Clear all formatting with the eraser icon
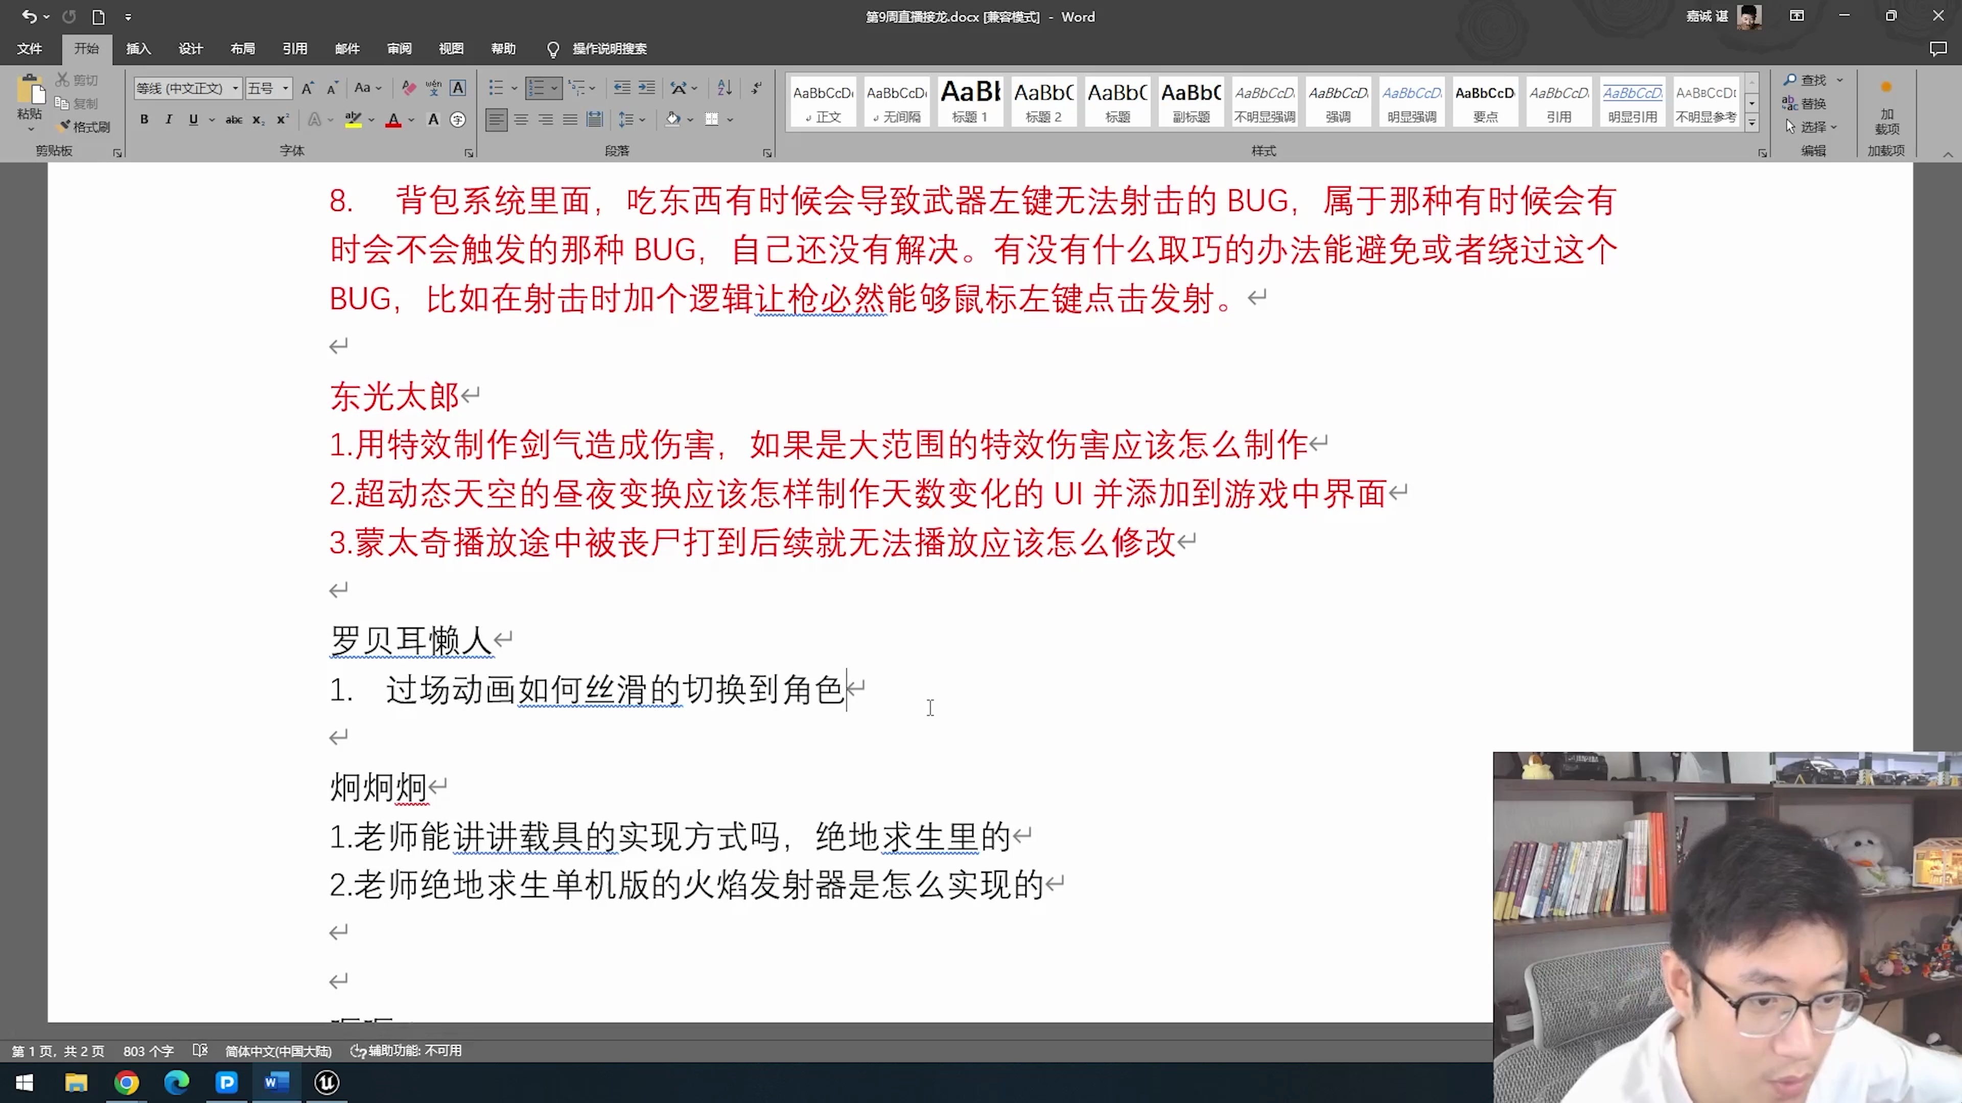 [408, 87]
